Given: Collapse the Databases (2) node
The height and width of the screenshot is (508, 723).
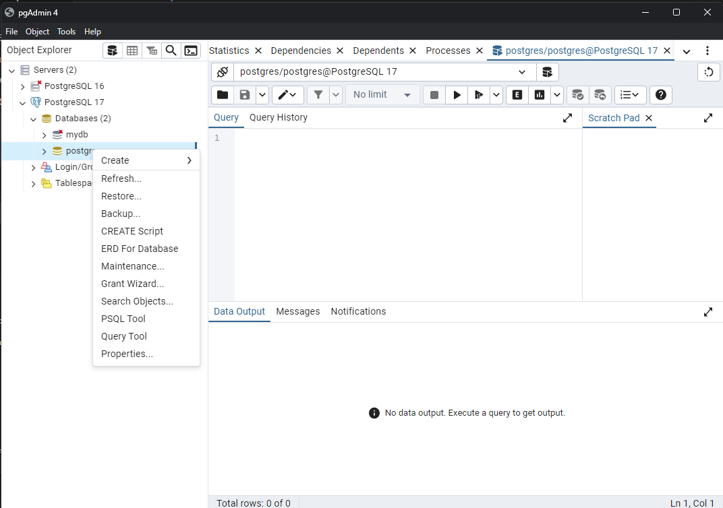Looking at the screenshot, I should click(33, 119).
